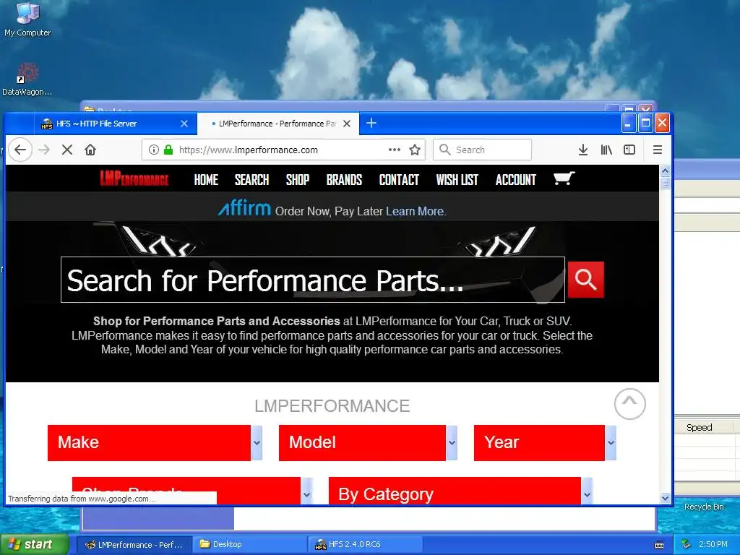Go back with the browser back arrow
Screen dimensions: 740x555
20,150
